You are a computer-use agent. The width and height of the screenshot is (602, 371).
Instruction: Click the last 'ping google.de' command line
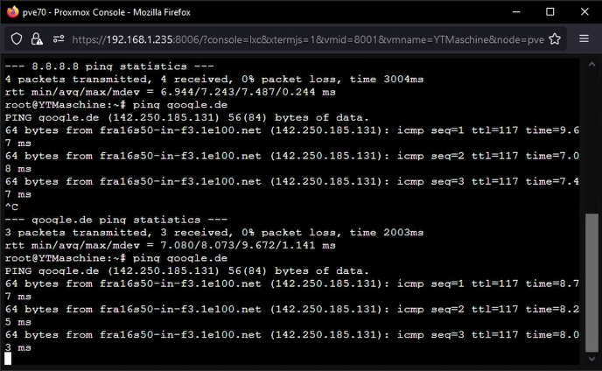coord(116,258)
